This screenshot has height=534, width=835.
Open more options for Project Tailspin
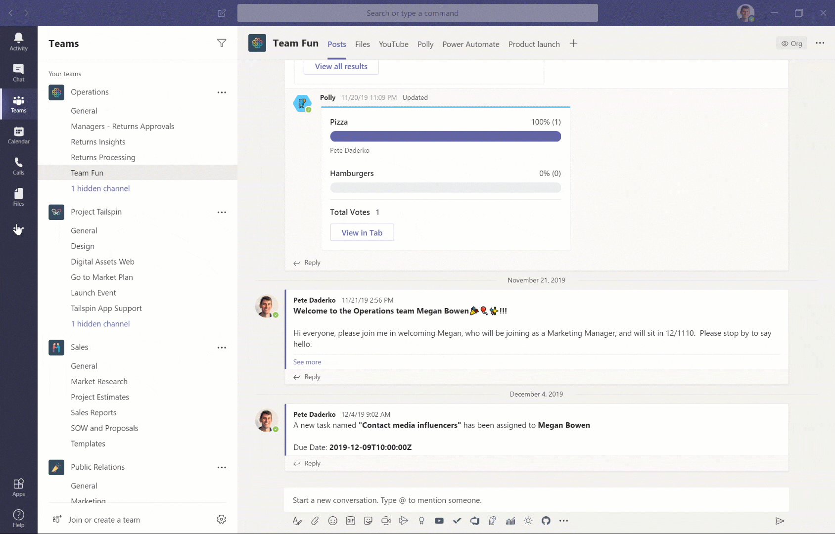click(222, 212)
